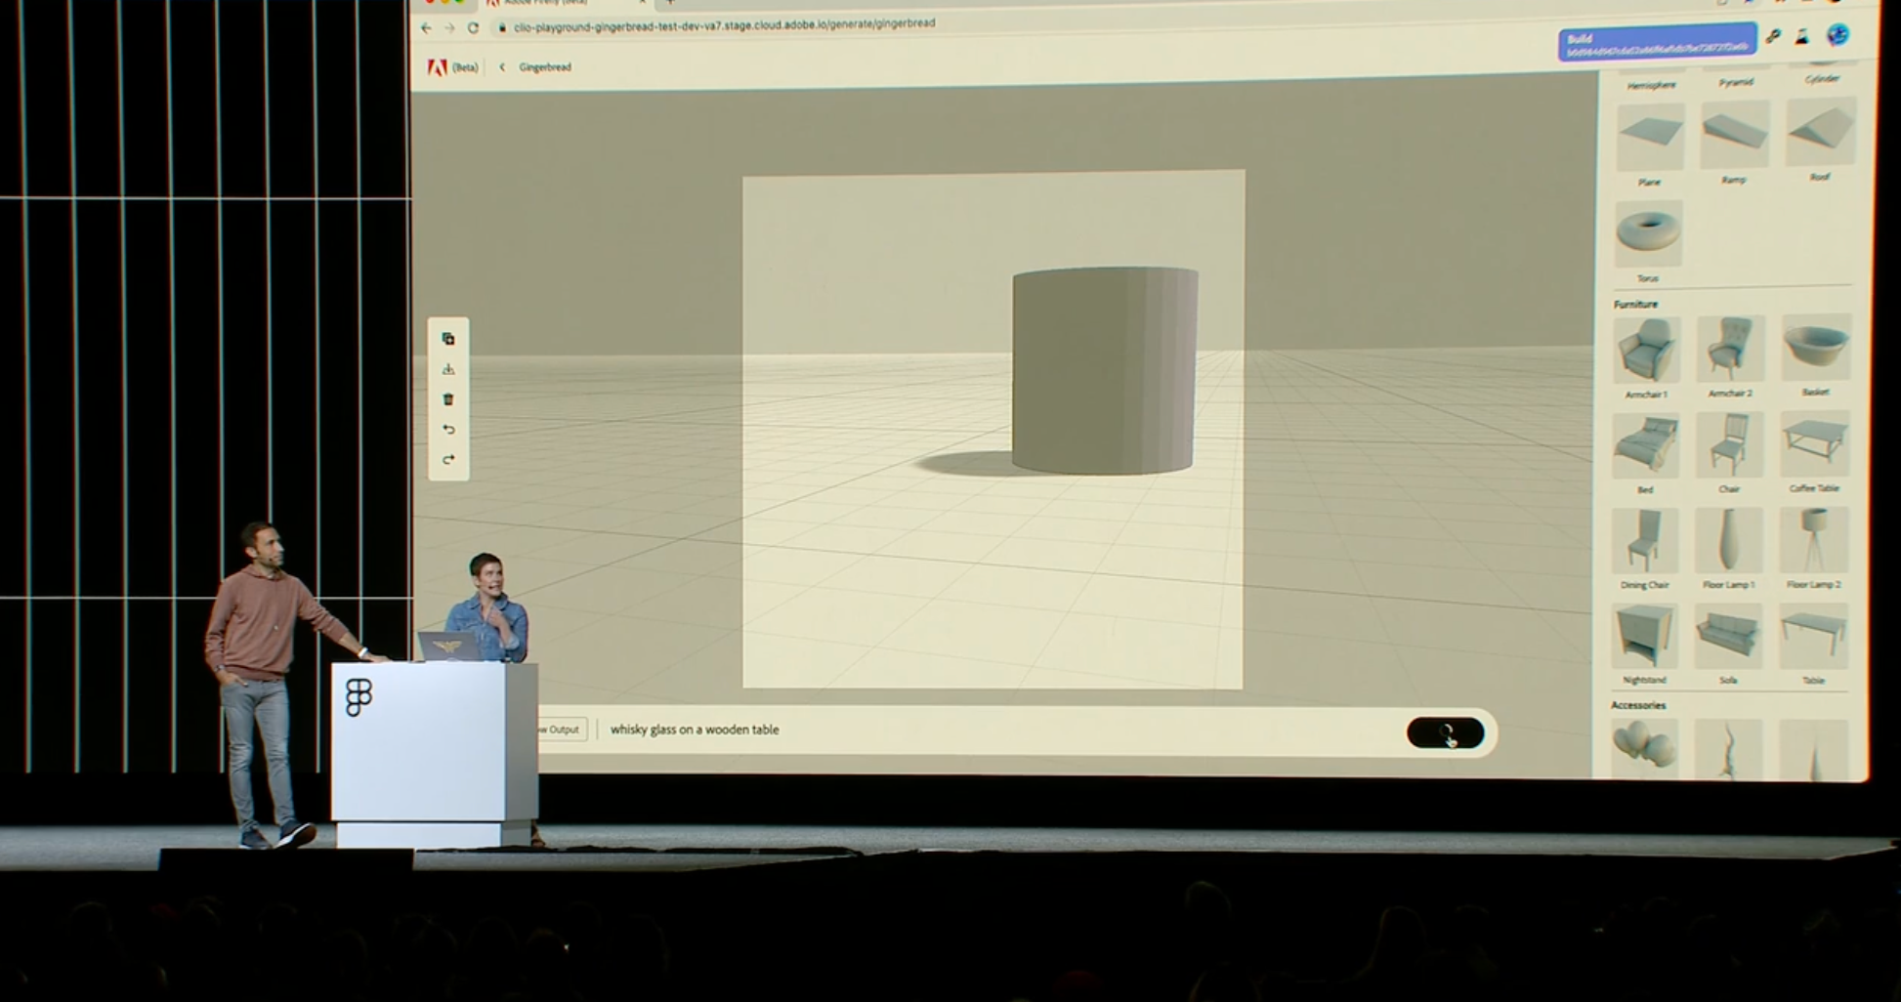The width and height of the screenshot is (1901, 1002).
Task: Add the Plane shape to the scene
Action: (x=1650, y=137)
